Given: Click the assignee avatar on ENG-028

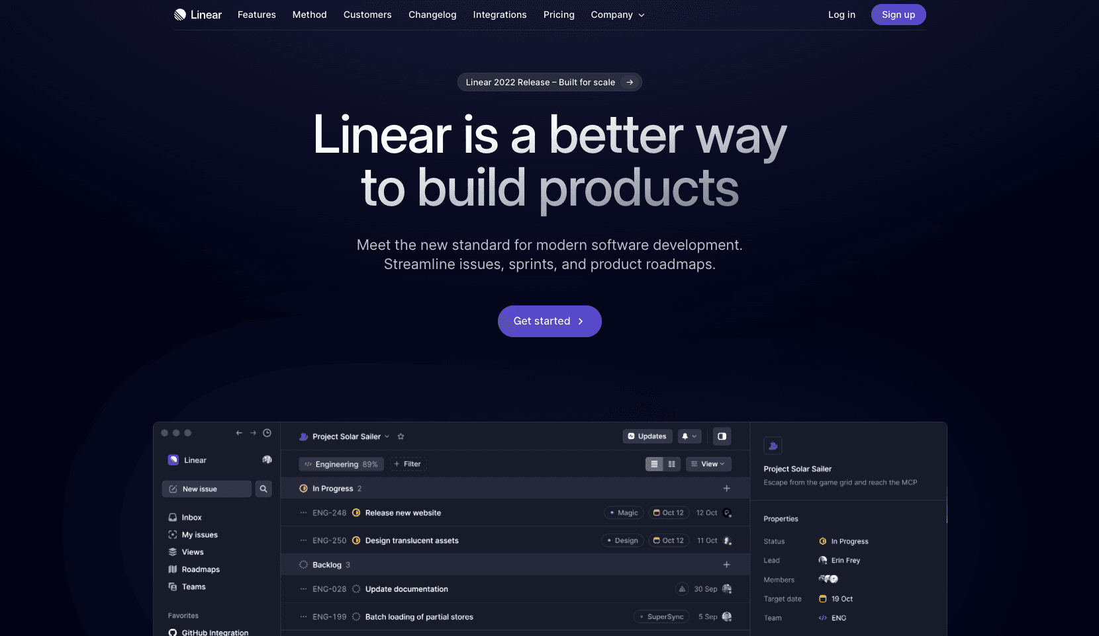Looking at the screenshot, I should 727,589.
